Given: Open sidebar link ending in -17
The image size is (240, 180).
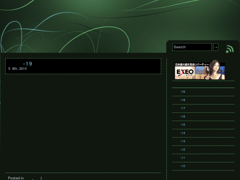Looking at the screenshot, I should [x=183, y=108].
